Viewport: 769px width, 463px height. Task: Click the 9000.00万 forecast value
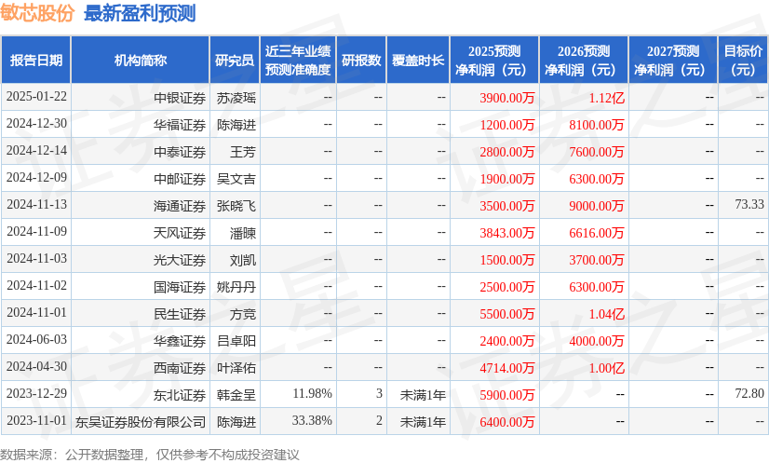coord(597,206)
